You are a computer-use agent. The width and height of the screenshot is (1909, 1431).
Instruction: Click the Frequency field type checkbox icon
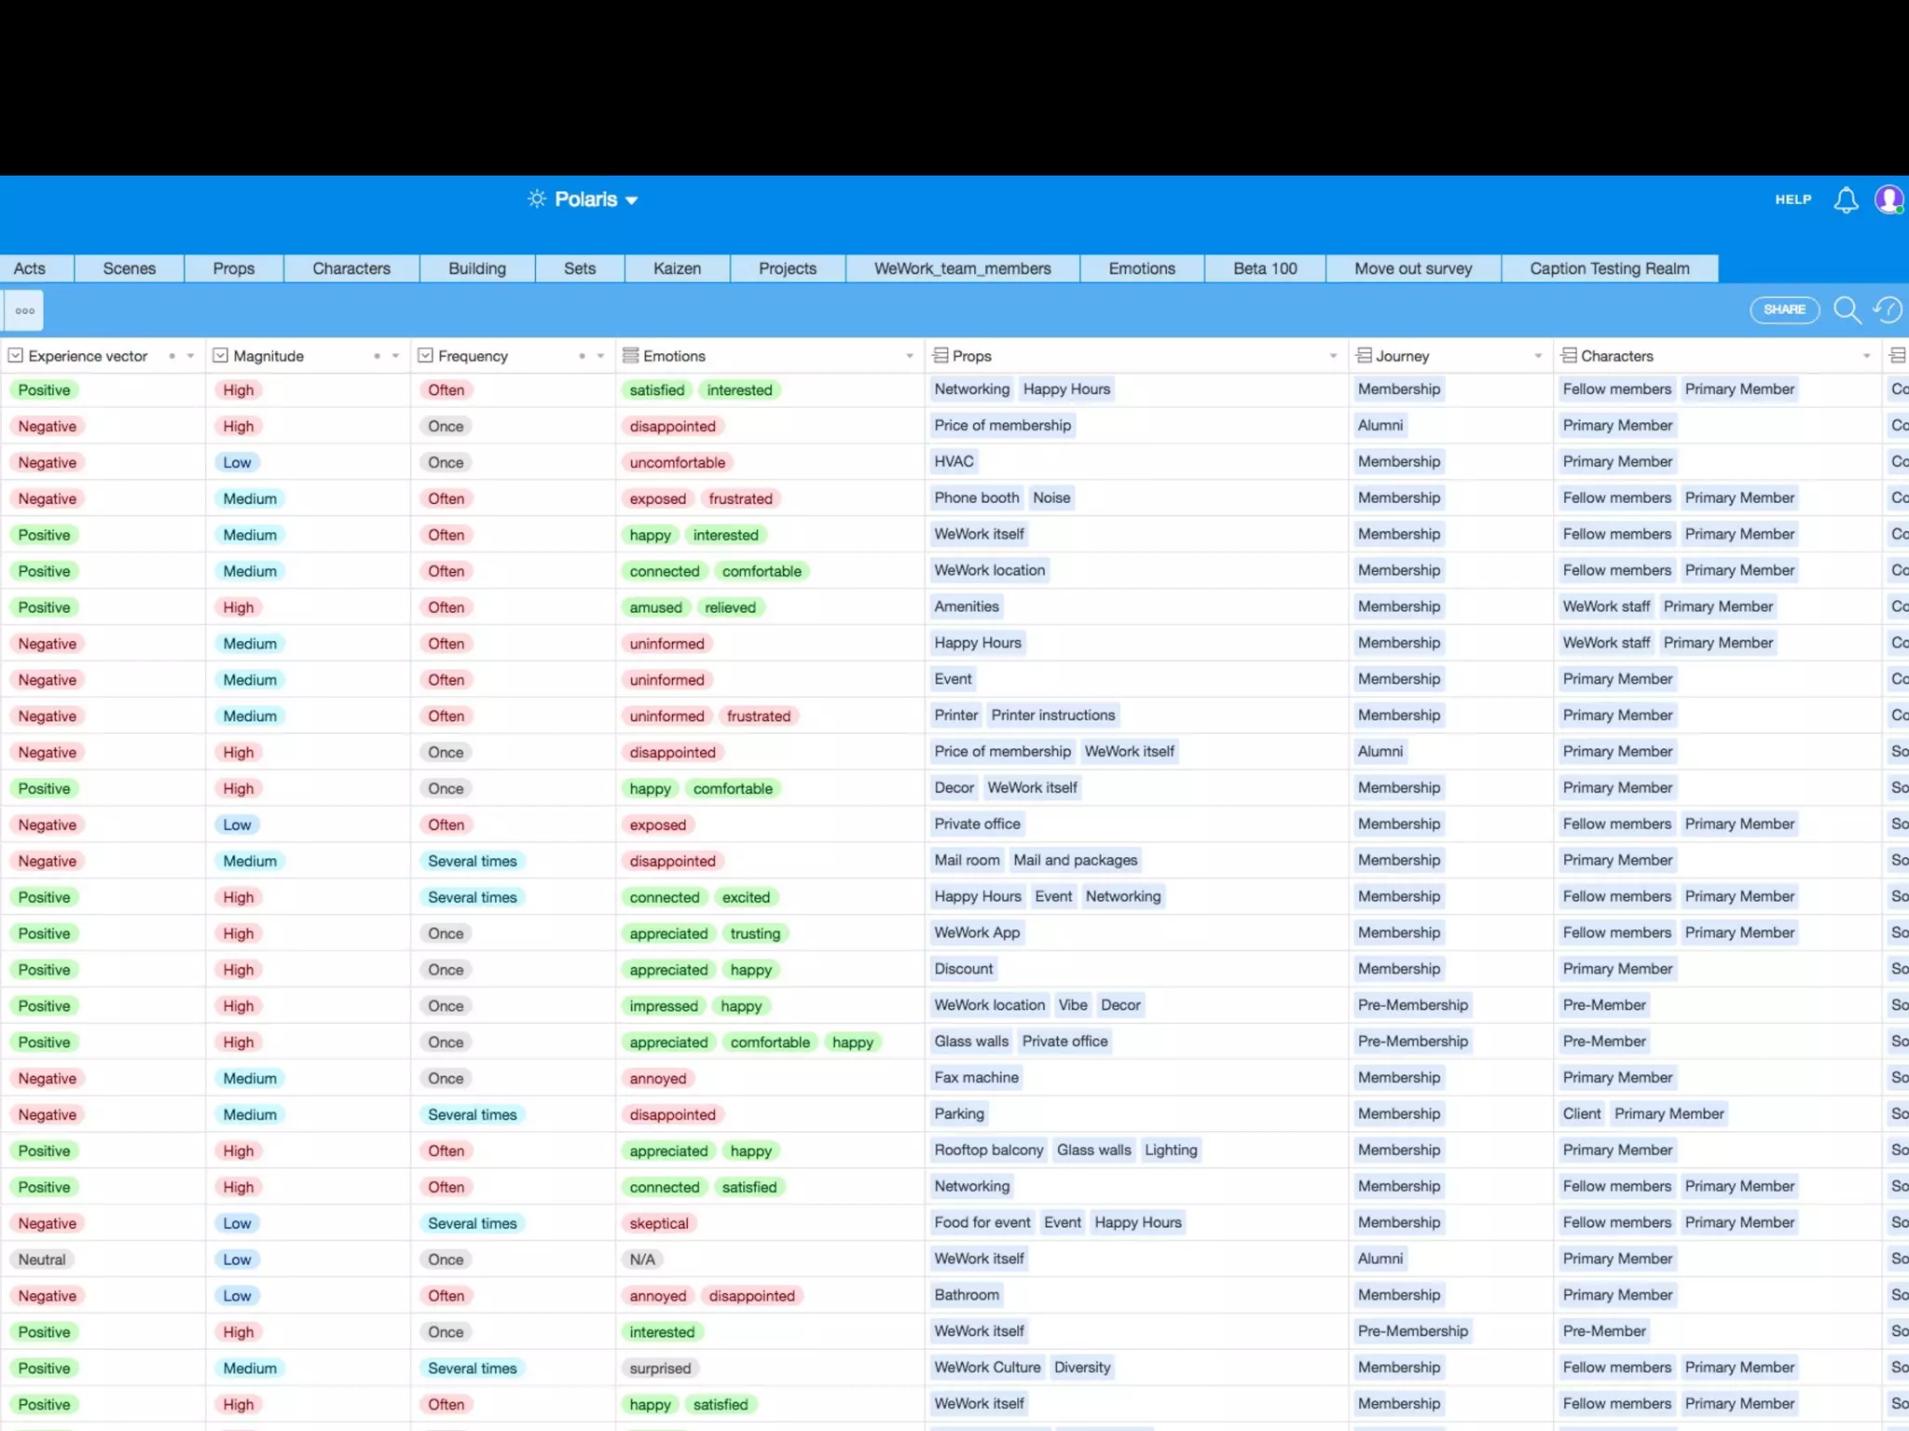pyautogui.click(x=426, y=356)
